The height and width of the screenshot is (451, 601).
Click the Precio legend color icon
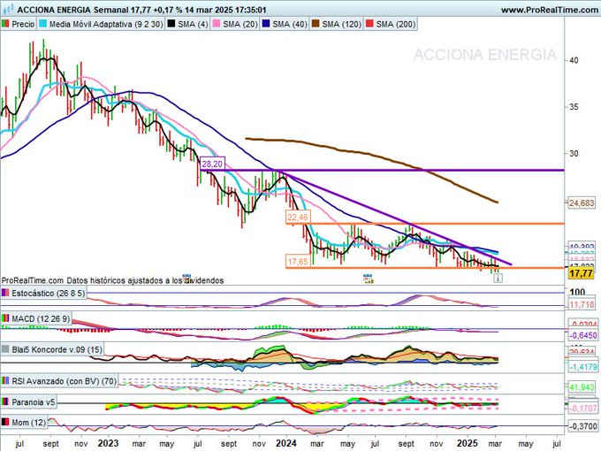click(5, 24)
